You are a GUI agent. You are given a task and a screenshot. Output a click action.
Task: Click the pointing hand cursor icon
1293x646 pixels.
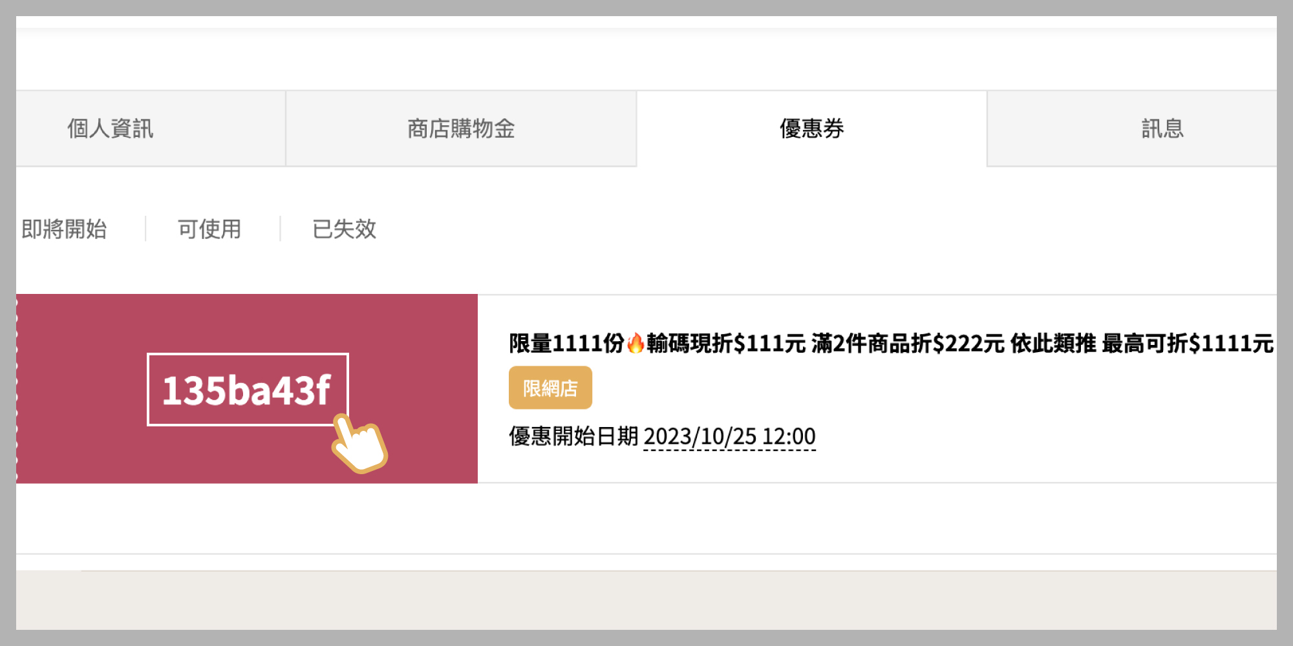pos(359,444)
